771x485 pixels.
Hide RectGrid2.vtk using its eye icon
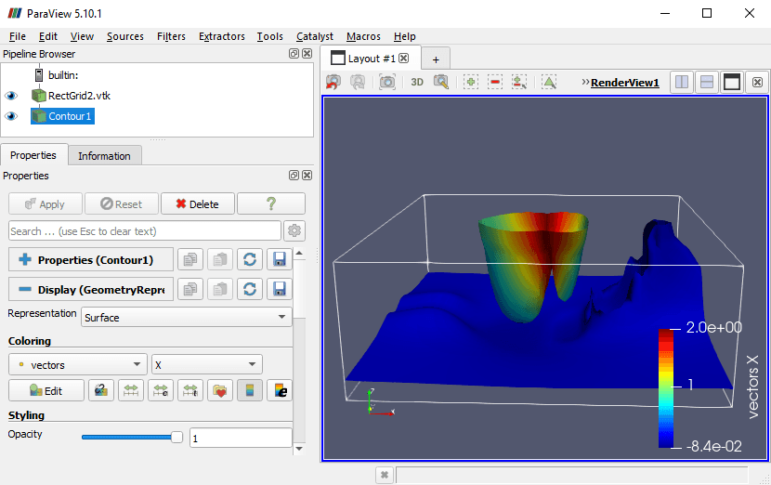[x=11, y=96]
